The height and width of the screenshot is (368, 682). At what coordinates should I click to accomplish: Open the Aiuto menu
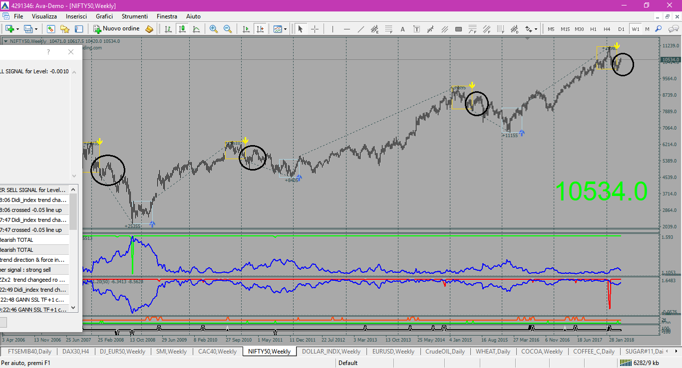194,16
